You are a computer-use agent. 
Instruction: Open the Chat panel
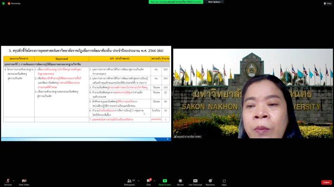tap(148, 181)
